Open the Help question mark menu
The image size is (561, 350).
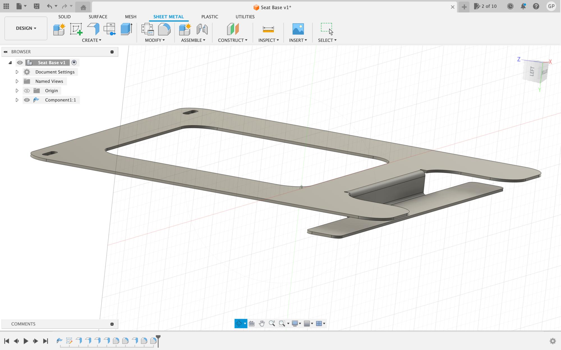[x=536, y=6]
